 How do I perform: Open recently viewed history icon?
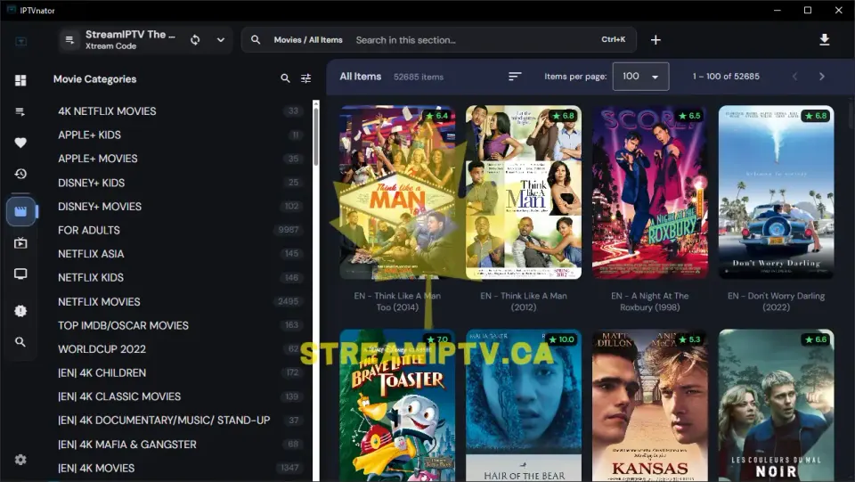[x=20, y=174]
